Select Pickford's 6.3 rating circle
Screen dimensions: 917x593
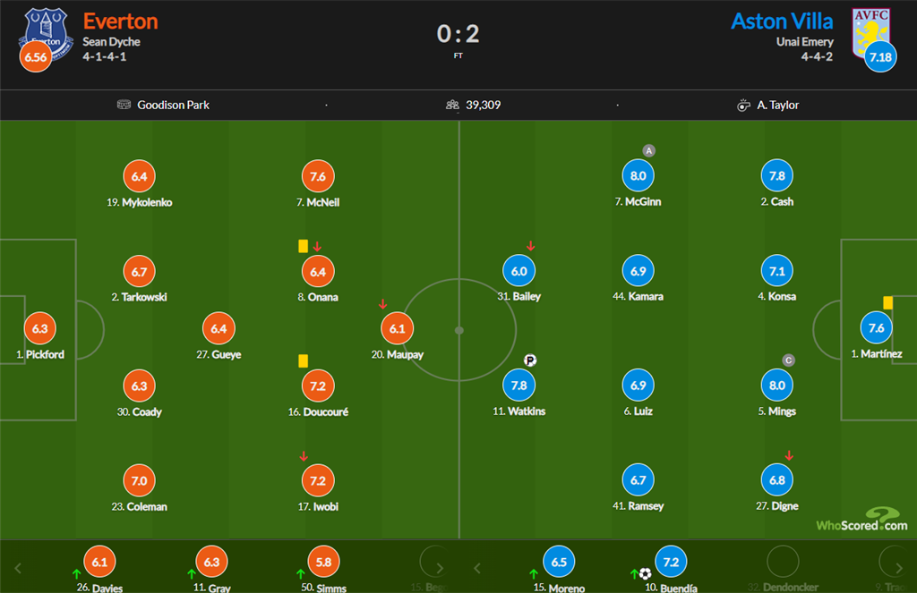tap(39, 328)
